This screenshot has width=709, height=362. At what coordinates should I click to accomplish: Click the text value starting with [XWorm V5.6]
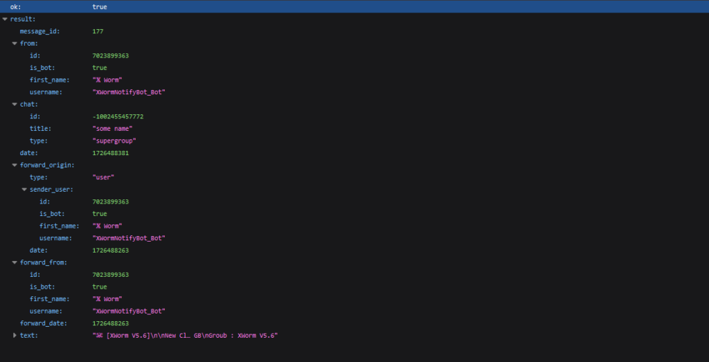pos(185,336)
